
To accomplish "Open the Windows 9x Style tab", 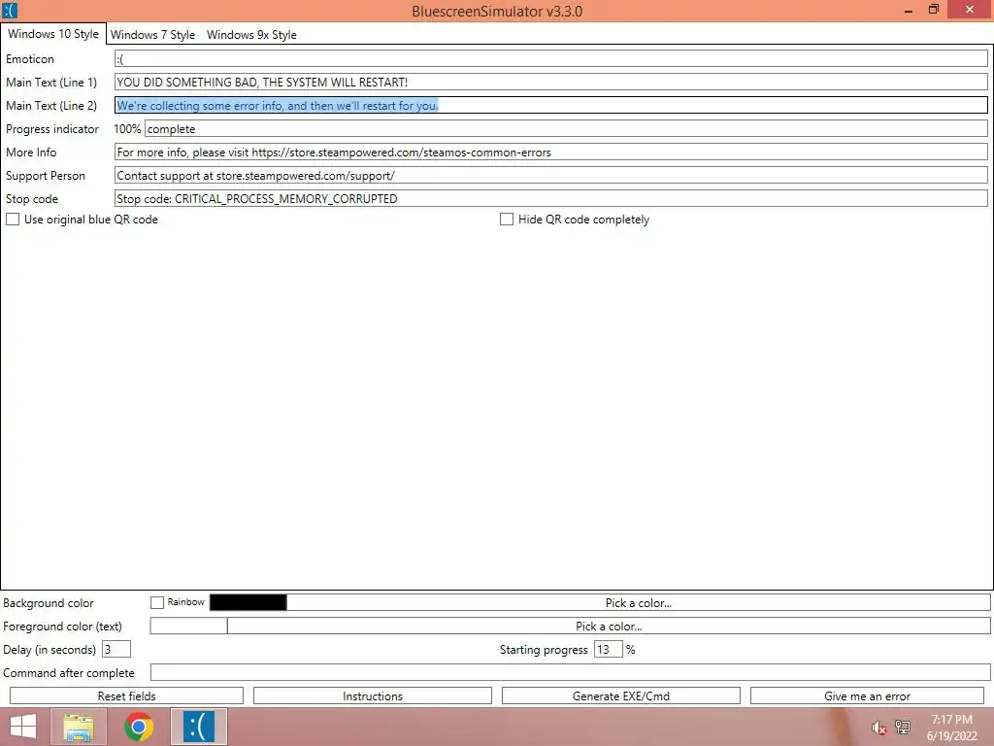I will (x=251, y=35).
